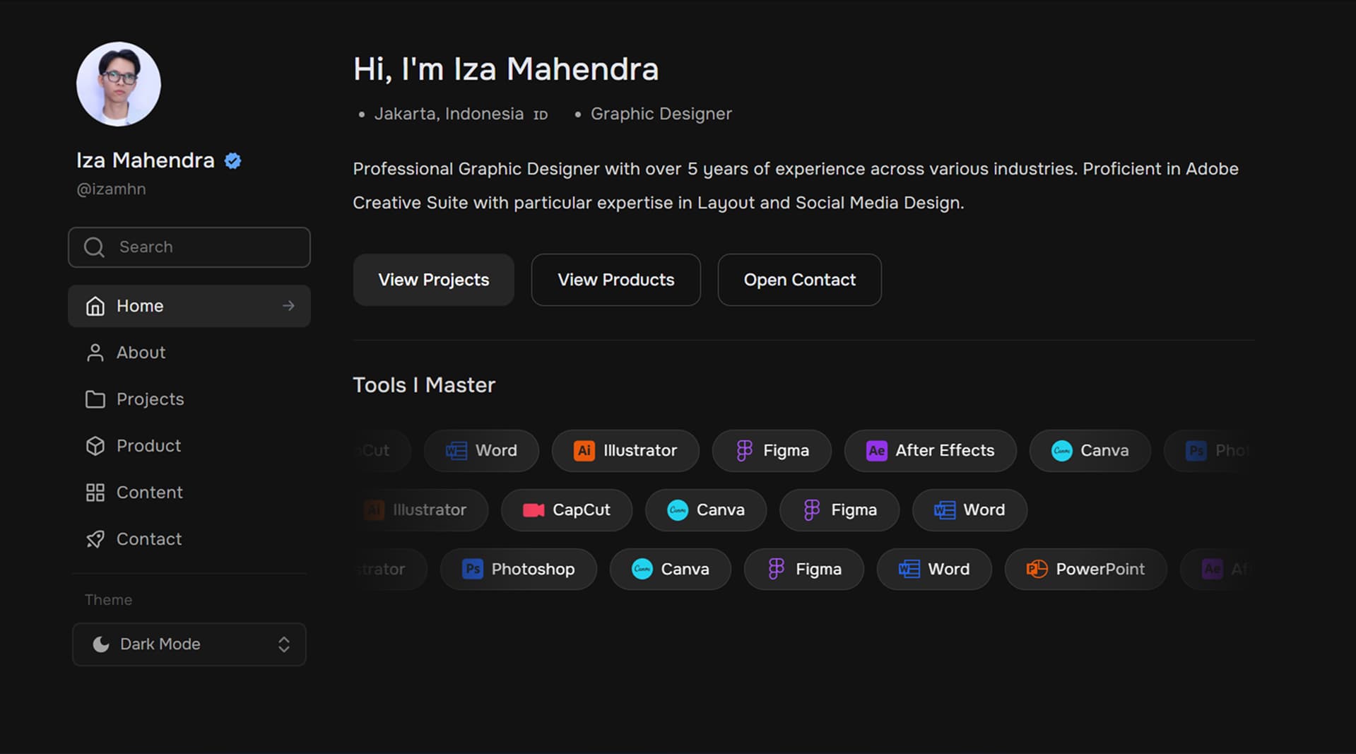Click the Figma icon in second tools row

pyautogui.click(x=812, y=510)
